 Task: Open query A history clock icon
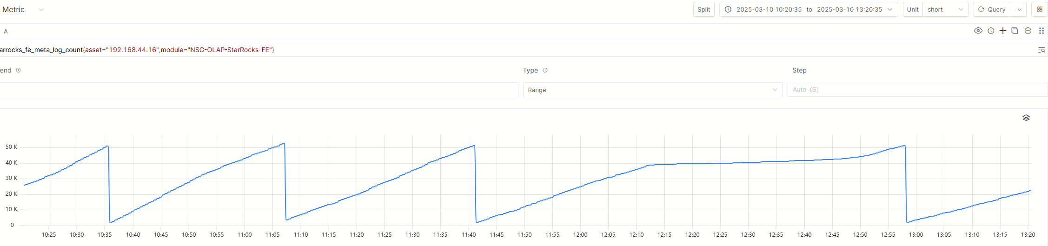tap(991, 31)
